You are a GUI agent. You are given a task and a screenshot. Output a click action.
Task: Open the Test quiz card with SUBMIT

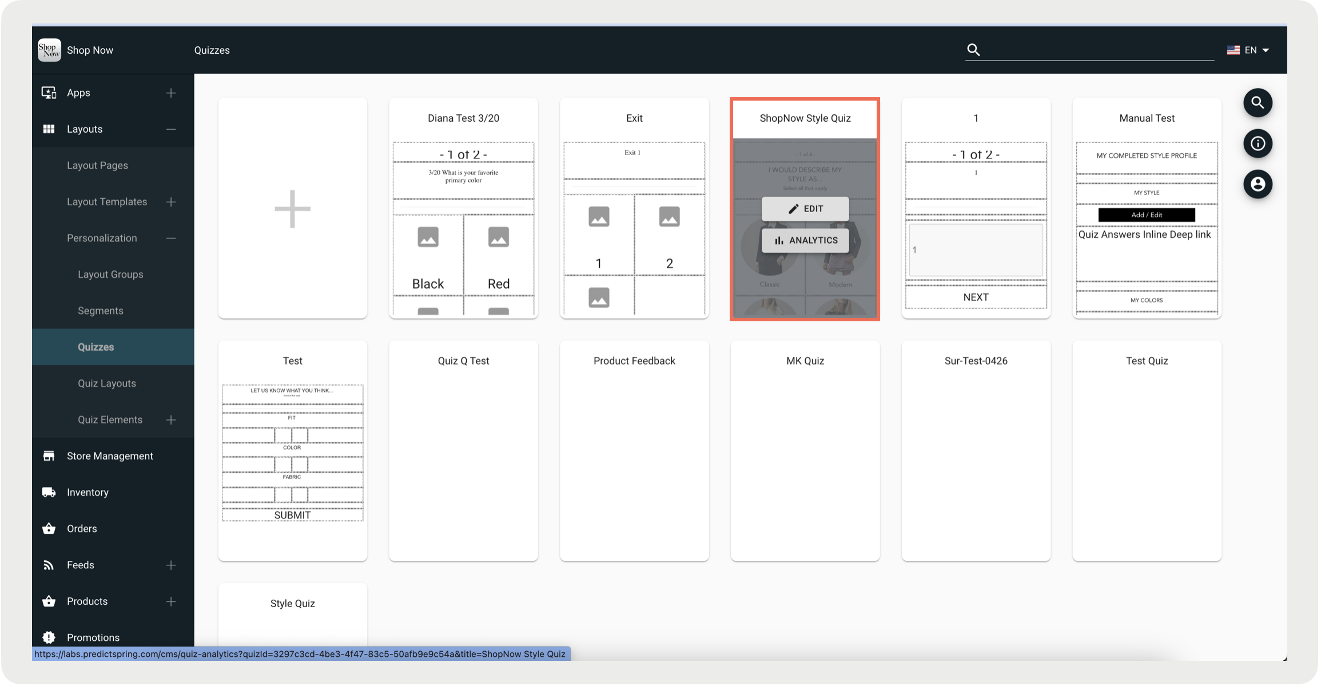[292, 451]
